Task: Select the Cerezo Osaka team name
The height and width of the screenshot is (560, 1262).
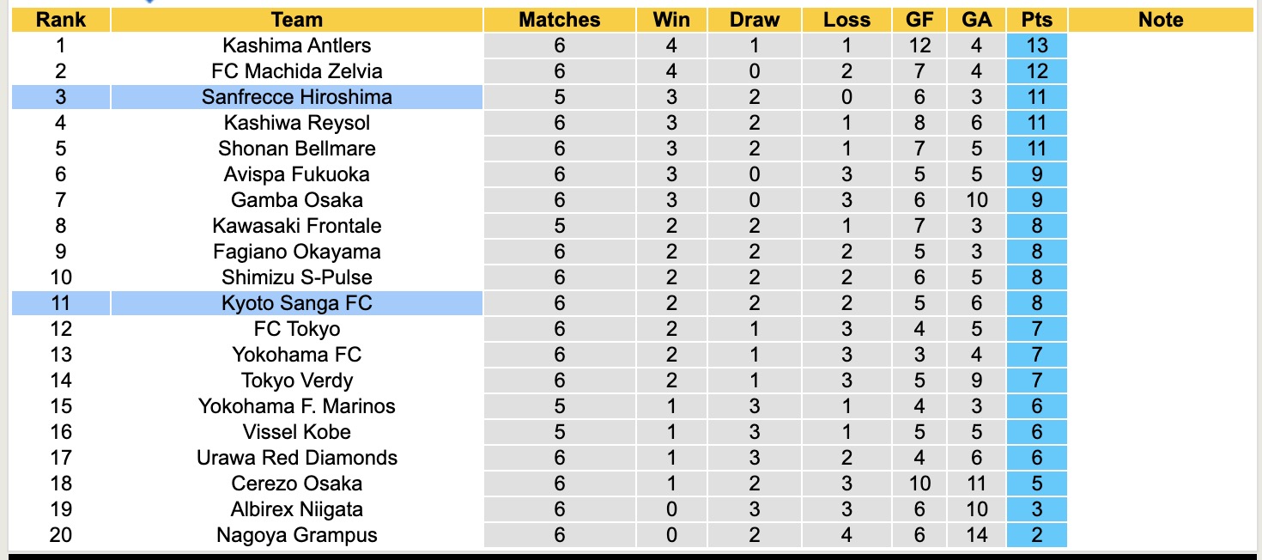Action: pos(296,484)
